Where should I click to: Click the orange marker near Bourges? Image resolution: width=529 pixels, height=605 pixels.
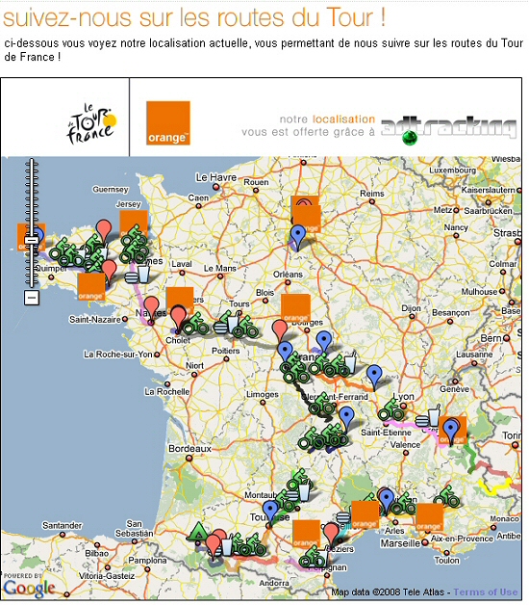click(x=295, y=307)
